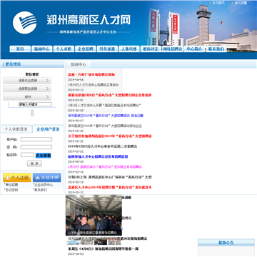Click the 验证码 input field
This screenshot has width=257, height=257.
[x=27, y=155]
